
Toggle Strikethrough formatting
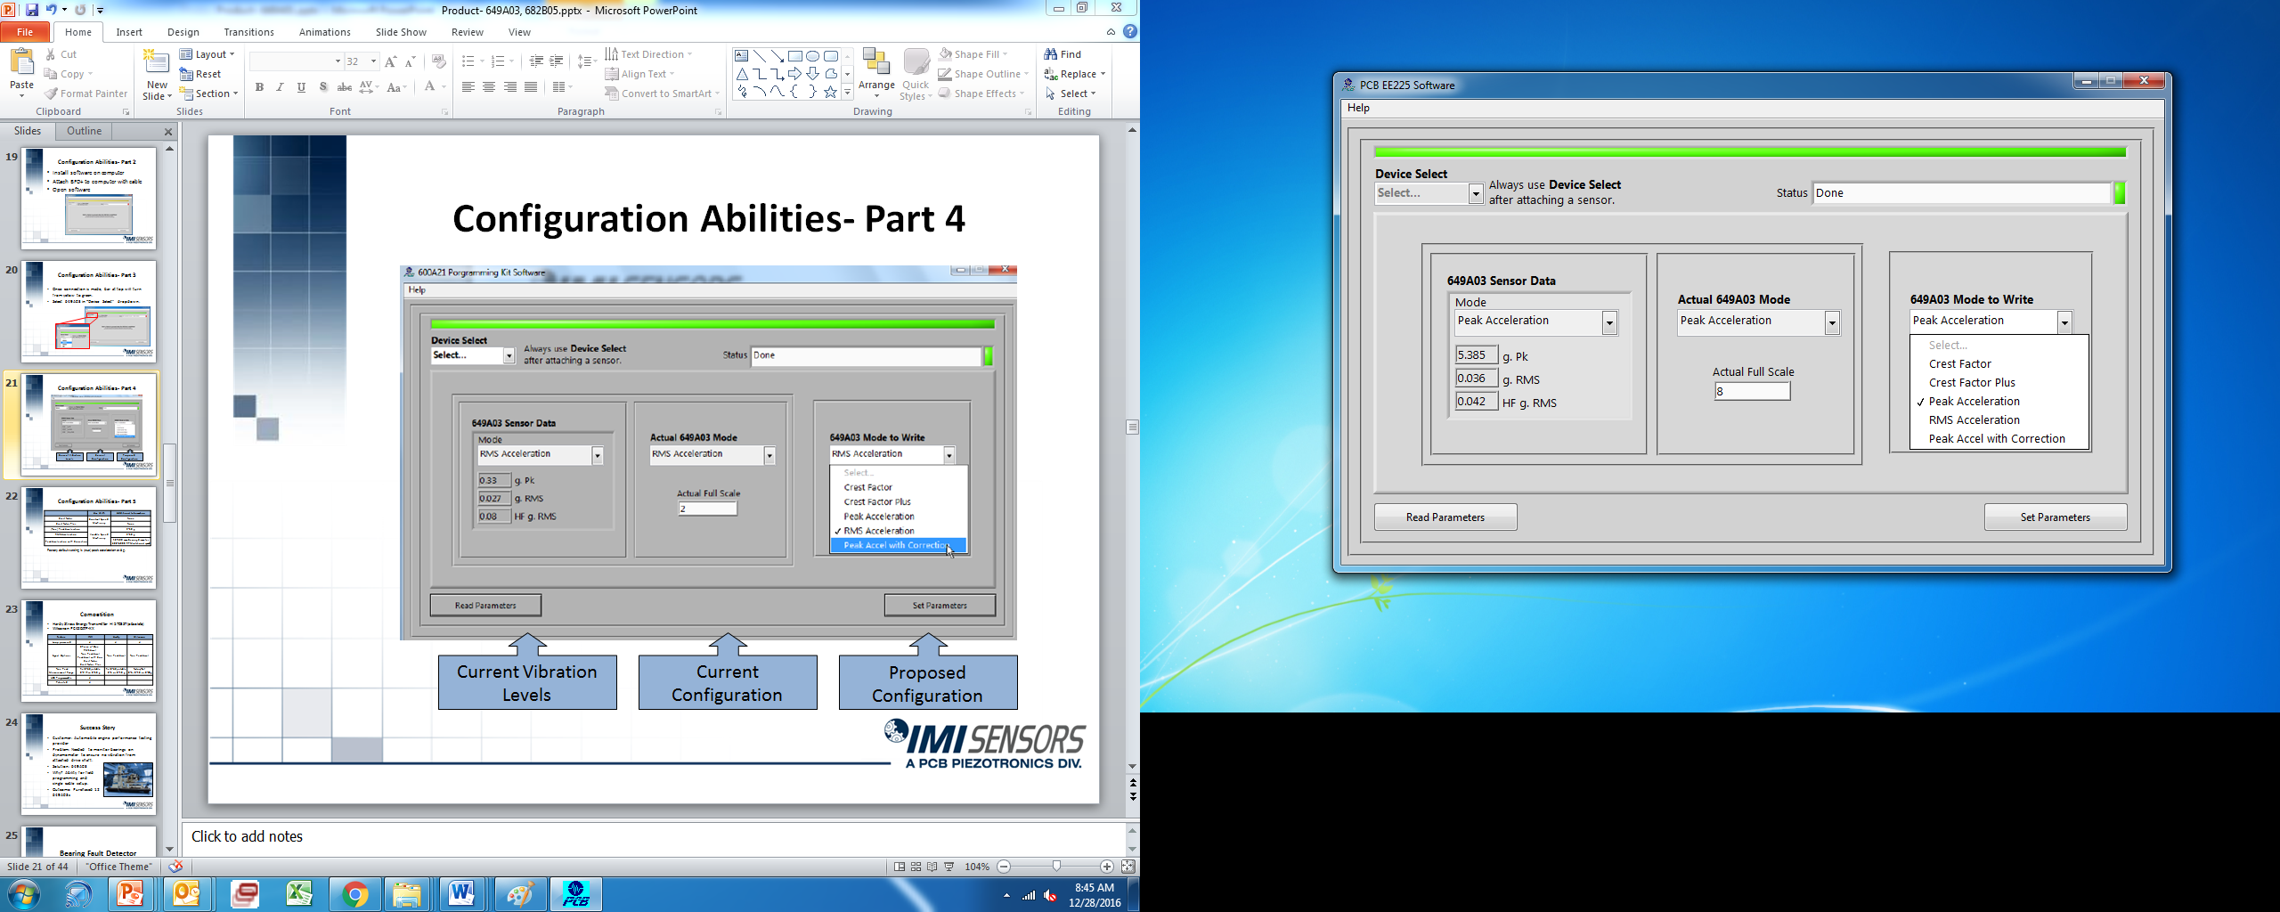coord(344,87)
